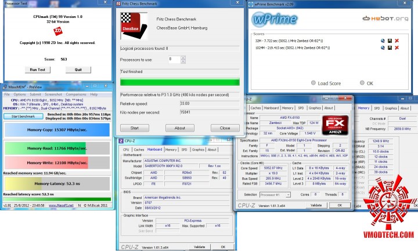Open the SPD tab in the rightmost CPU-Z memory window

[377, 108]
